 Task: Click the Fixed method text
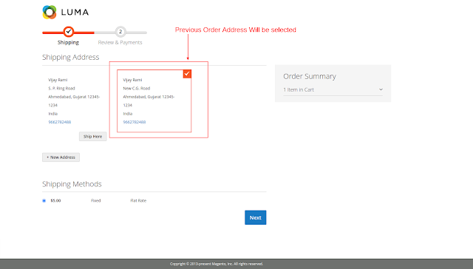point(96,200)
